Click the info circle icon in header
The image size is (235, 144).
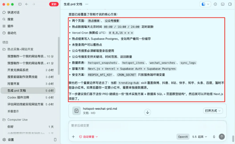pyautogui.click(x=215, y=4)
